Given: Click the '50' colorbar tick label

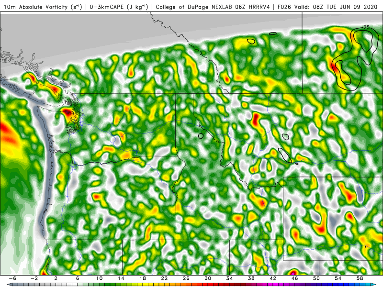Looking at the screenshot, I should [x=316, y=278].
